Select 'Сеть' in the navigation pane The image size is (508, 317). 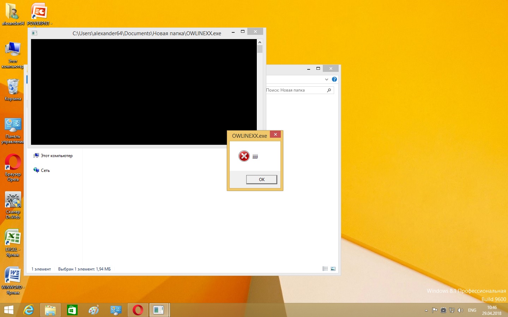pyautogui.click(x=45, y=170)
